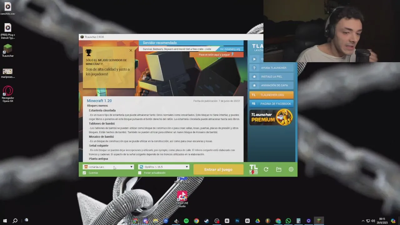Click the star icon beside ANIMACIÓN DE CAPA

(254, 85)
